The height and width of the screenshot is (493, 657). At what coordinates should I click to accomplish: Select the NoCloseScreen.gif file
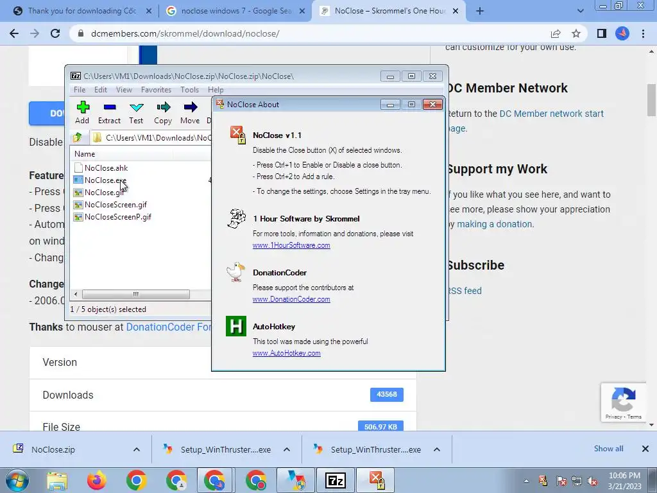click(x=110, y=205)
